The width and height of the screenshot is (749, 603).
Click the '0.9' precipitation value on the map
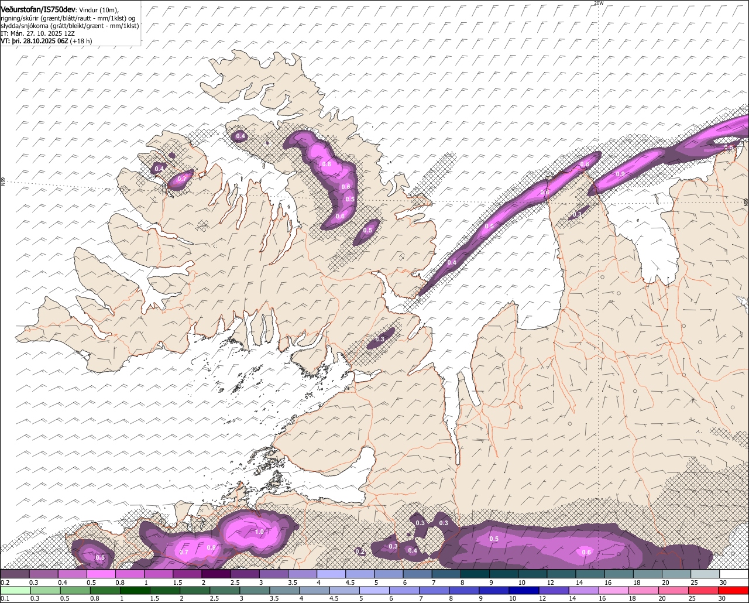620,174
